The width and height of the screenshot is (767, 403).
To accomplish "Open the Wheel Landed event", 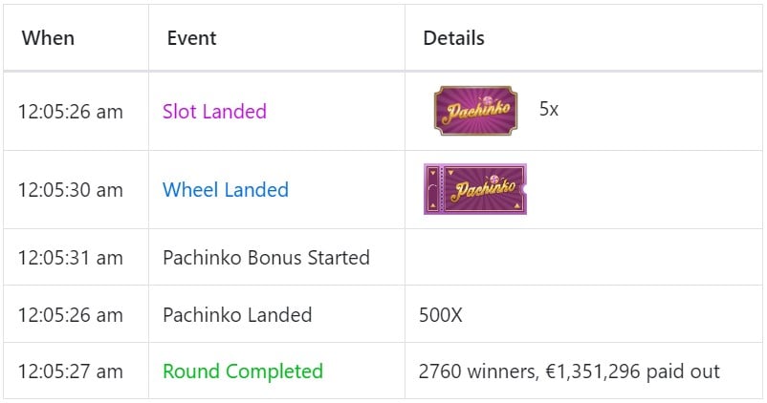I will coord(226,189).
